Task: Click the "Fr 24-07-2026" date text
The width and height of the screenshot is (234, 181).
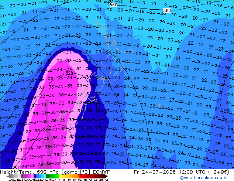Action: (x=155, y=172)
